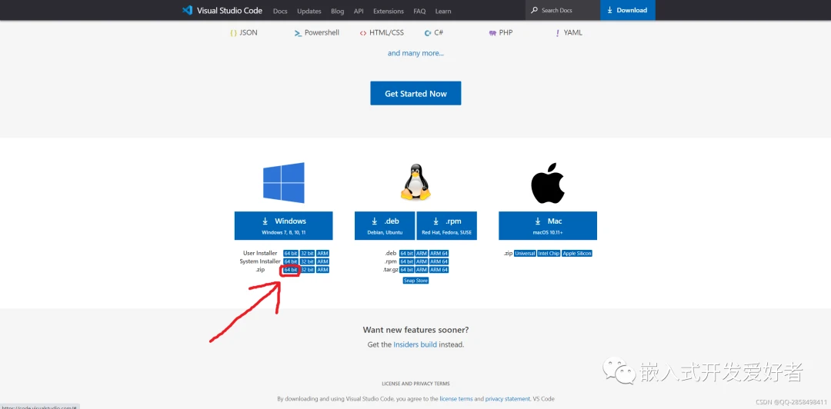Screen dimensions: 831x409
Task: Click the Visual Studio Code logo
Action: 223,10
